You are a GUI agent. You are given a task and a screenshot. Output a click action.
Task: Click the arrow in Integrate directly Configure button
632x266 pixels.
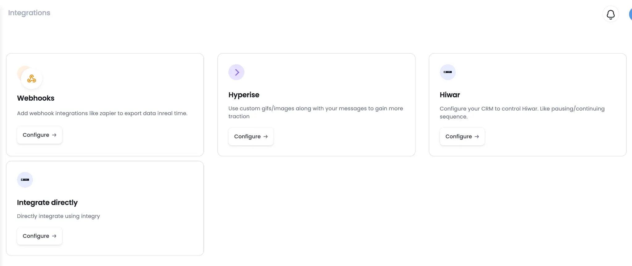coord(54,236)
